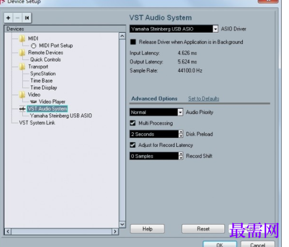Click the Sample Rate value 44100.0 Hz

[190, 70]
